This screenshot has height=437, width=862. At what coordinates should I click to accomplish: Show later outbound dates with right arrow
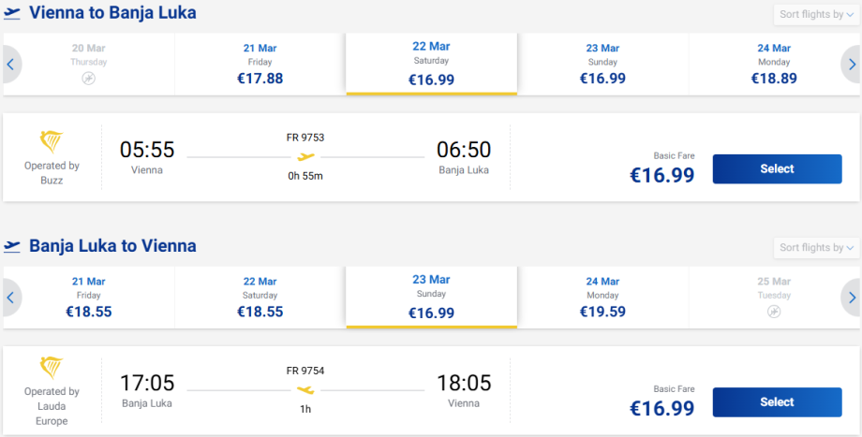point(851,64)
